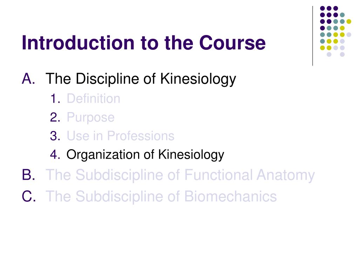Screen dimensions: 359x269
Task: Click the top-left dark purple dot
Action: (323, 8)
